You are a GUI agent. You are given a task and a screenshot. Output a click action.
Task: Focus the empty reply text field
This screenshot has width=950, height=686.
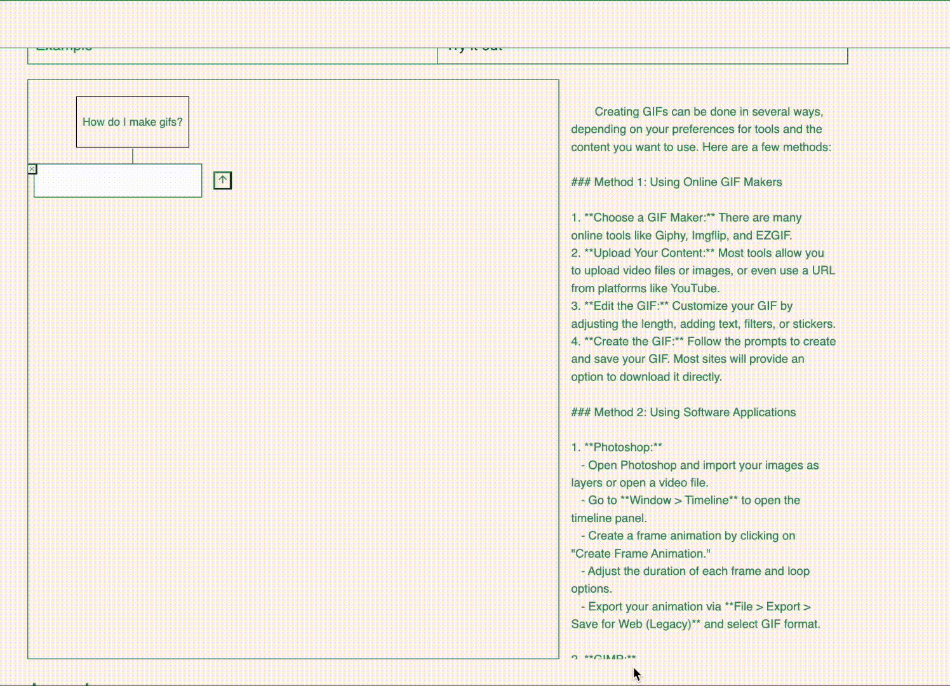click(118, 181)
